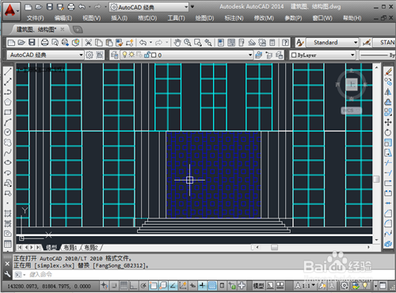Open the ByLayer color dropdown
Viewport: 396px width, 293px height.
coord(352,55)
